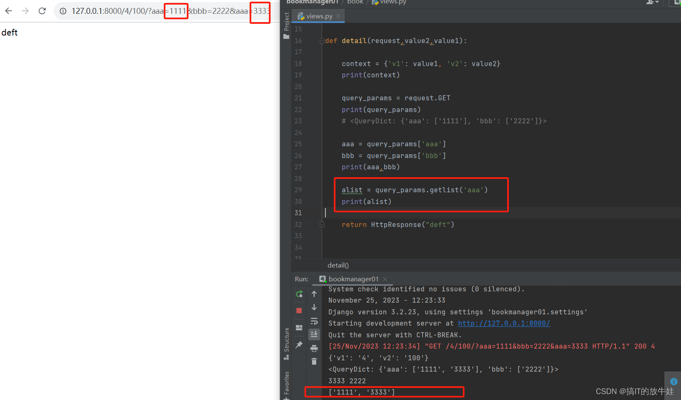This screenshot has height=400, width=681.
Task: Click the bookmanager01 breadcrumb root
Action: (x=312, y=2)
